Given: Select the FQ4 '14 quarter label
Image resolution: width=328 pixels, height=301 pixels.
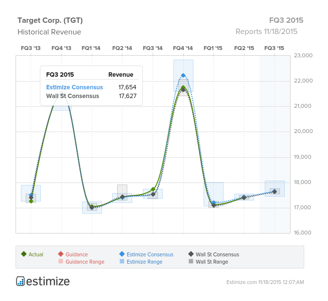Looking at the screenshot, I should tap(183, 48).
